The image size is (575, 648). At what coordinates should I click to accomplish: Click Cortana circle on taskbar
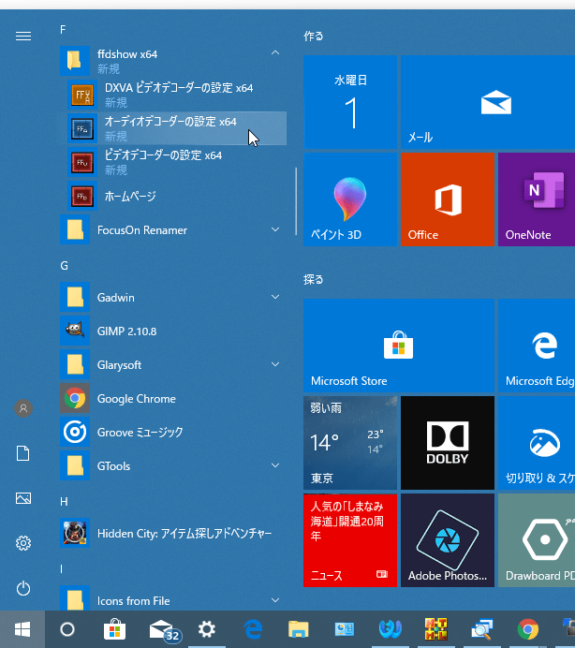pyautogui.click(x=67, y=629)
